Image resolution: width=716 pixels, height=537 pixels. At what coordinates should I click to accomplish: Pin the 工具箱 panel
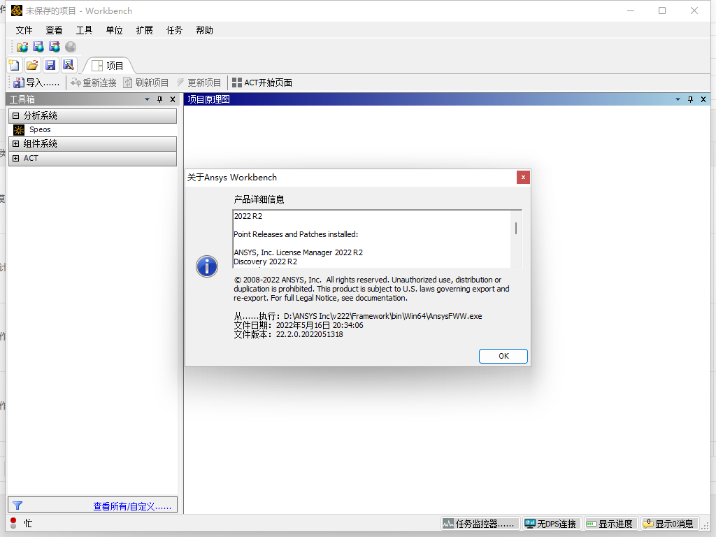(x=160, y=99)
